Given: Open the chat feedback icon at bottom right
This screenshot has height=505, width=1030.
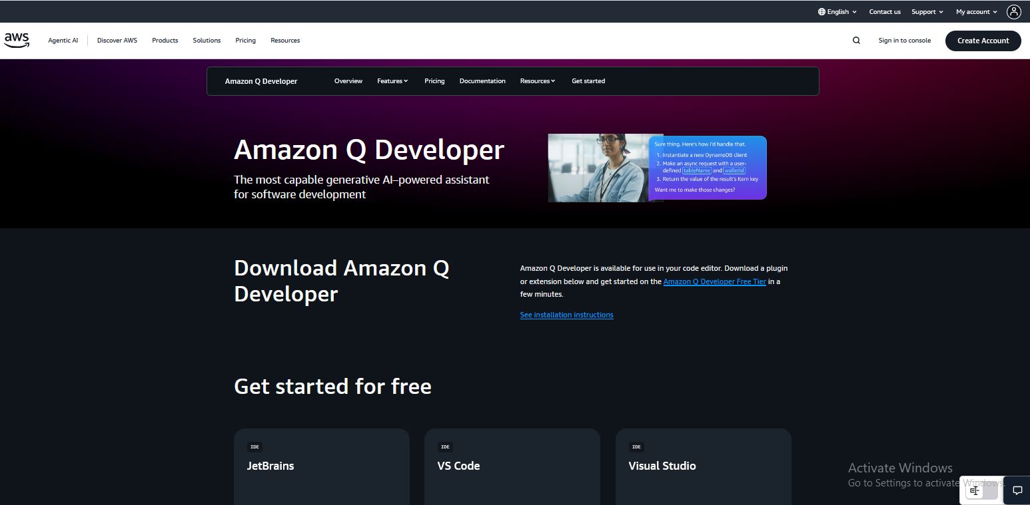Looking at the screenshot, I should [x=1018, y=490].
